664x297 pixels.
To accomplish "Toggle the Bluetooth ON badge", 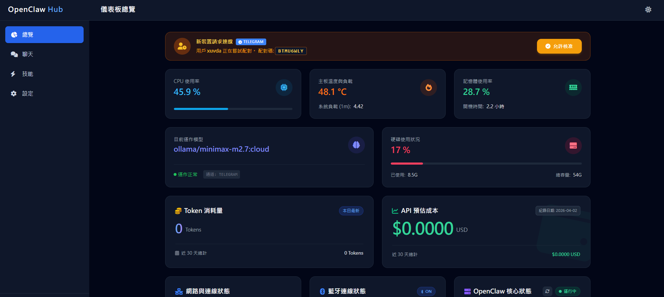I will pyautogui.click(x=426, y=291).
